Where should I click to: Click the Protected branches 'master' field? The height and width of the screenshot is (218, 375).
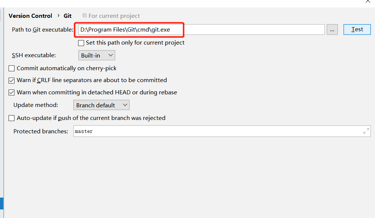coord(186,131)
